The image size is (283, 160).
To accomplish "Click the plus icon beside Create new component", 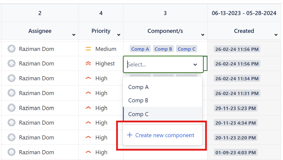I will point(129,135).
